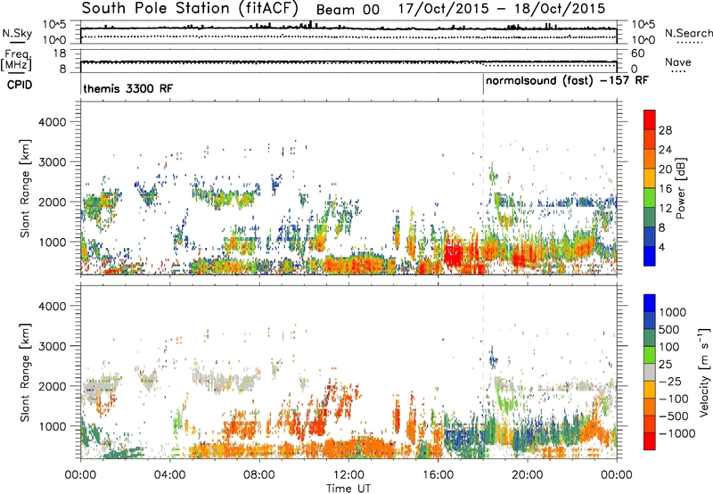Click the 'Time UT' axis title
Viewport: 713px width, 494px height.
point(348,489)
